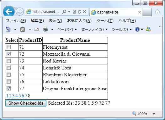Open the セーフティ(S) dropdown
The width and height of the screenshot is (165, 120).
94,30
